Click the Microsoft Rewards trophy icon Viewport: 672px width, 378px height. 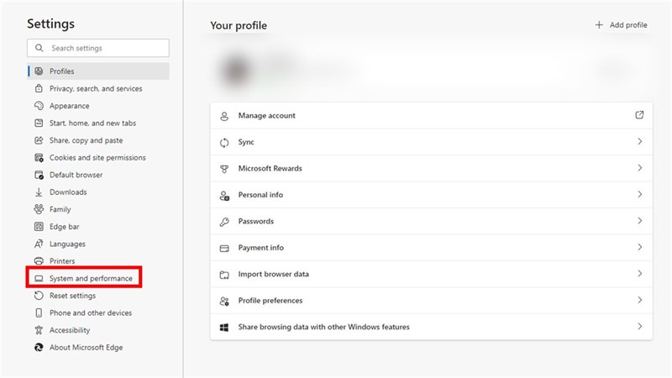click(224, 169)
